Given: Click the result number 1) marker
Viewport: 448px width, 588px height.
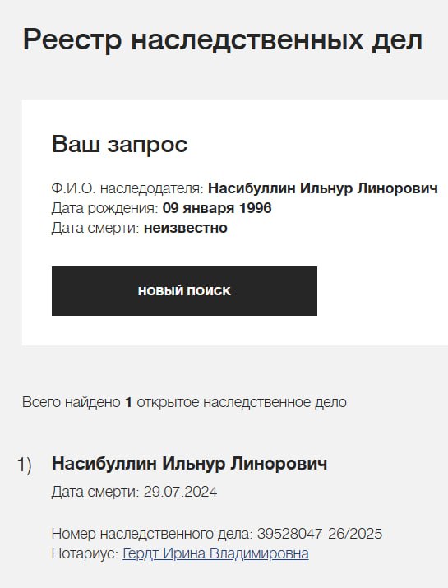Looking at the screenshot, I should [25, 465].
